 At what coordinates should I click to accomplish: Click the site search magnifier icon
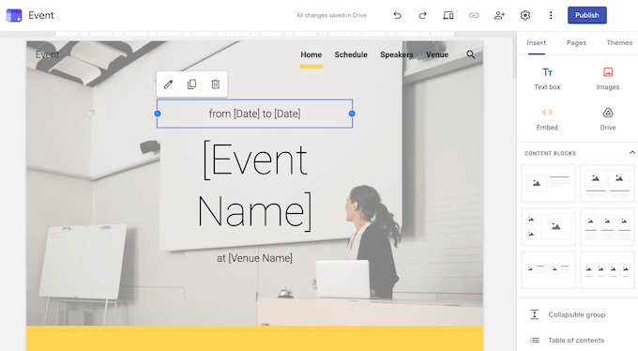(471, 54)
